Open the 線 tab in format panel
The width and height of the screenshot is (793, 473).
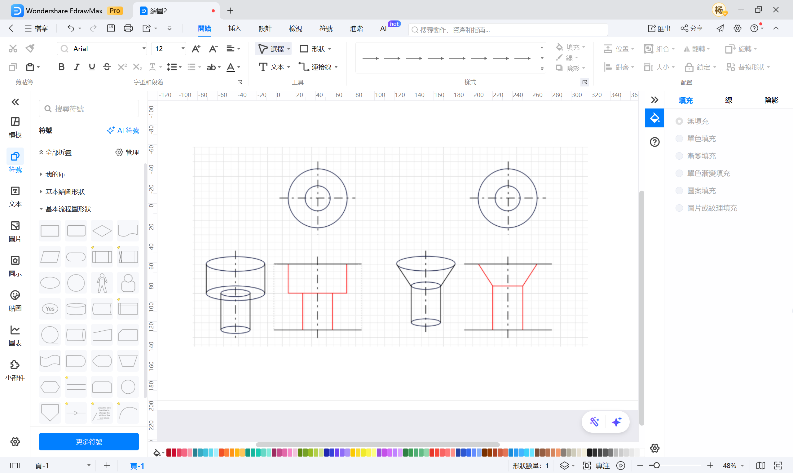pyautogui.click(x=728, y=100)
